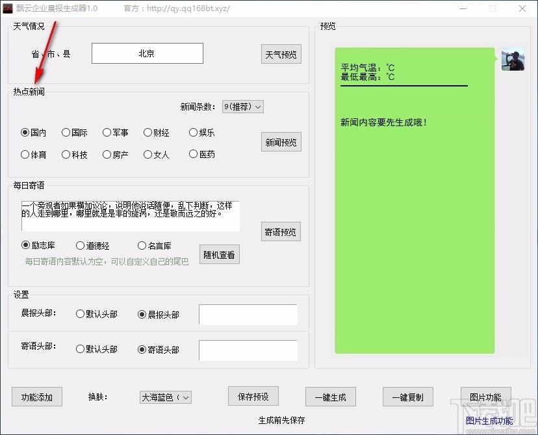Choose the 女人 news category
This screenshot has width=538, height=435.
pos(157,155)
